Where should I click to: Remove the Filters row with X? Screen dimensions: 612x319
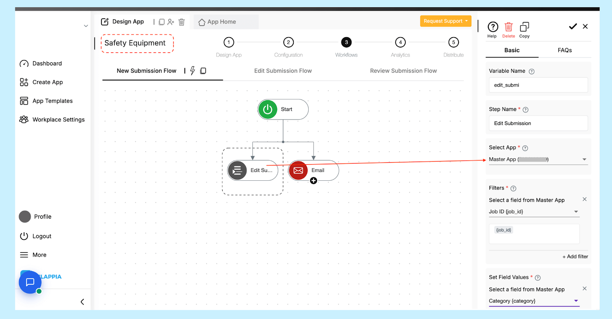coord(584,199)
